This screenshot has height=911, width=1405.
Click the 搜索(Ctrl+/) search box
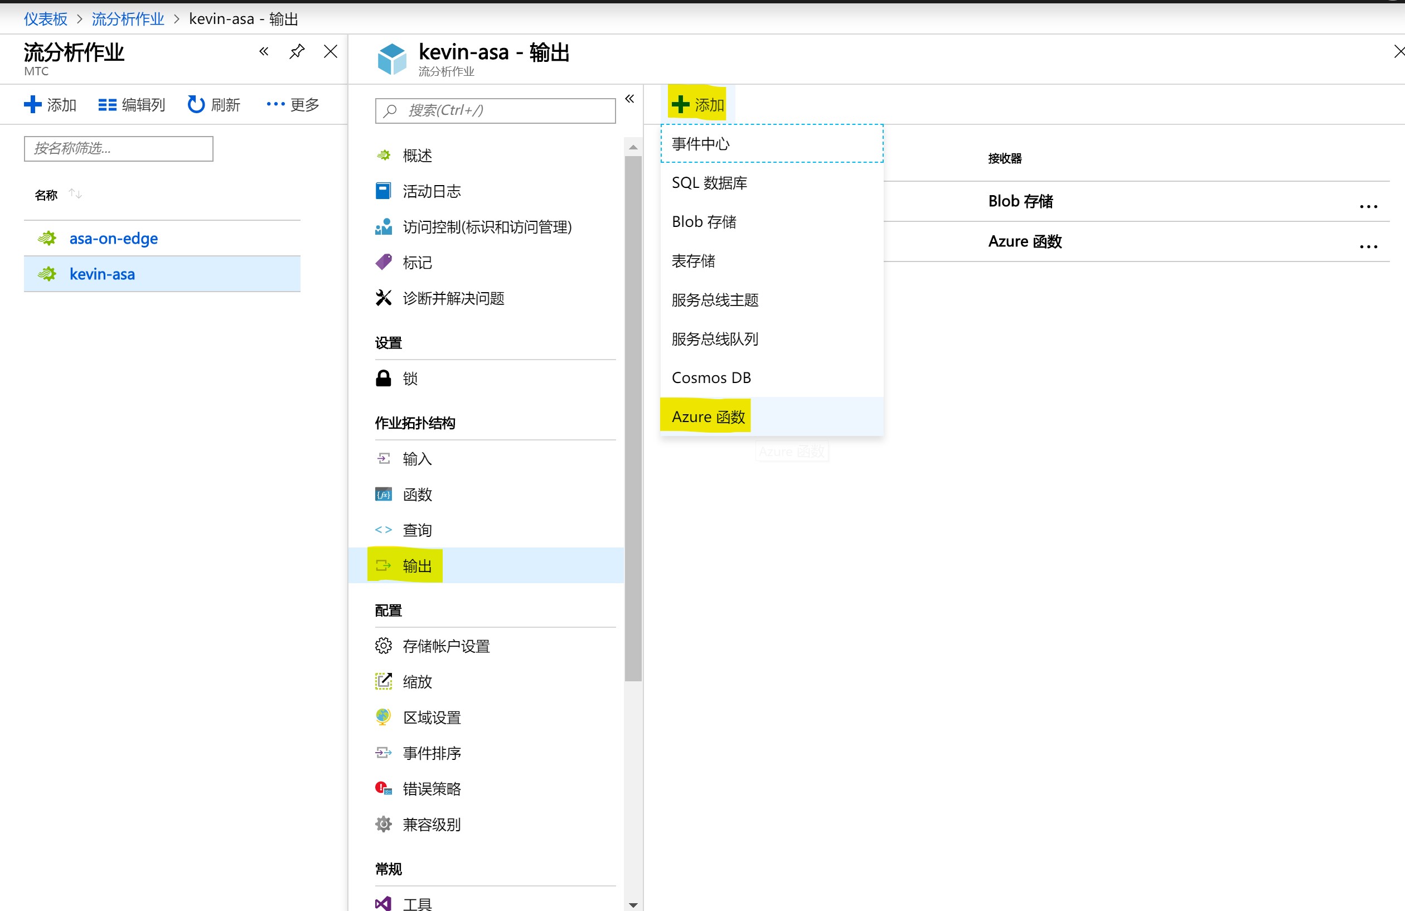tap(495, 110)
